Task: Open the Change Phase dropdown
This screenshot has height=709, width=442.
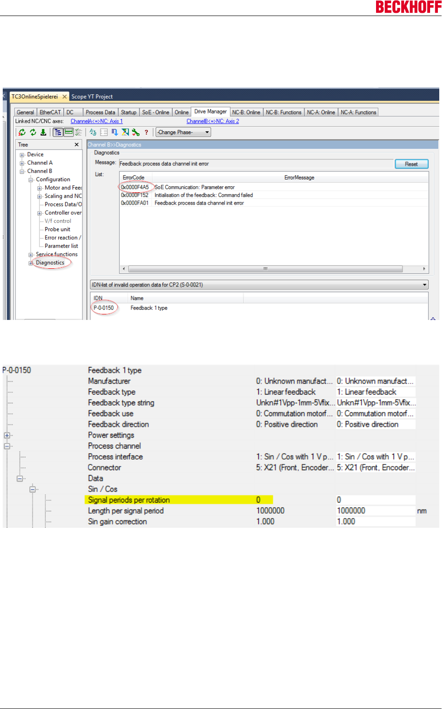Action: point(183,132)
